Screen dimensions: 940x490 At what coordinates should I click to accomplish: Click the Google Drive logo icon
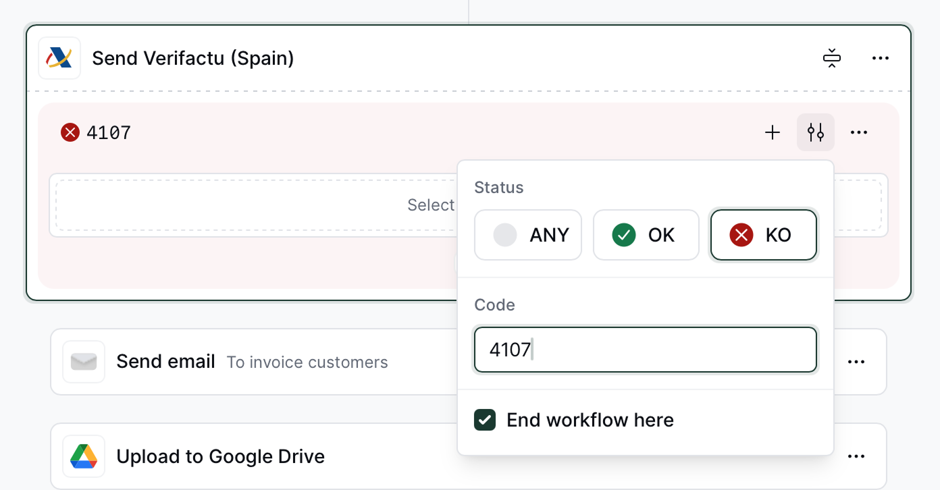coord(84,456)
